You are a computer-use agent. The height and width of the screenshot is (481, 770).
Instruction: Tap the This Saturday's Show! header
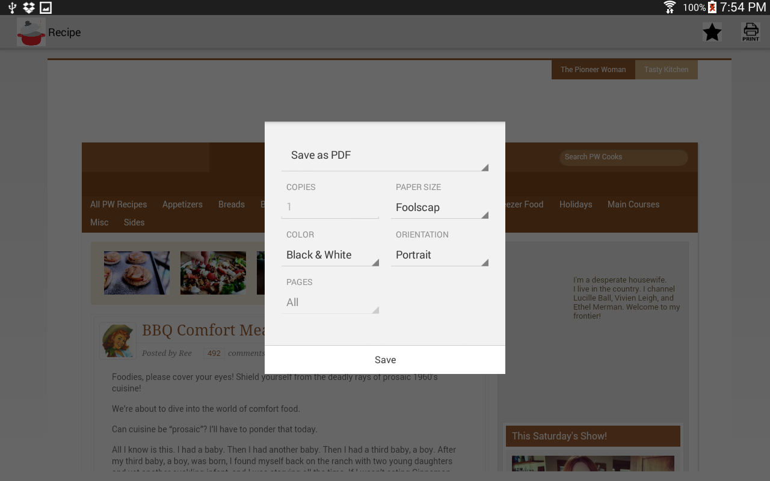[593, 437]
